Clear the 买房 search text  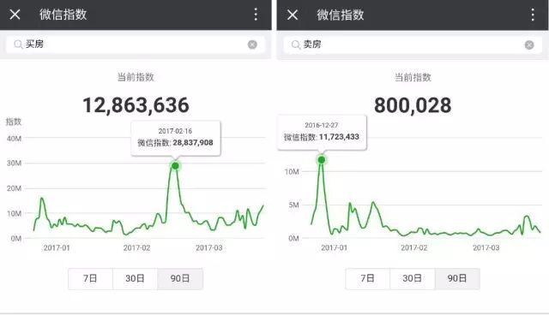click(252, 45)
